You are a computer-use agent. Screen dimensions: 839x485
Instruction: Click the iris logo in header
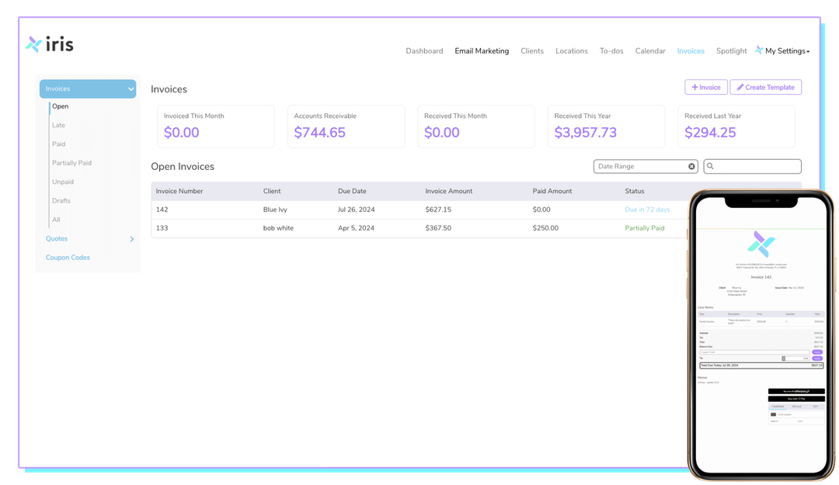click(x=50, y=44)
